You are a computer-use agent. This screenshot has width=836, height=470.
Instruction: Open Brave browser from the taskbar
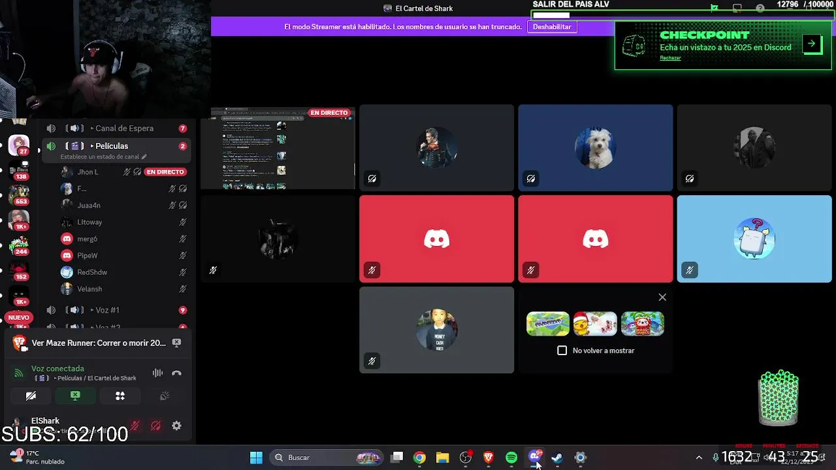point(489,458)
